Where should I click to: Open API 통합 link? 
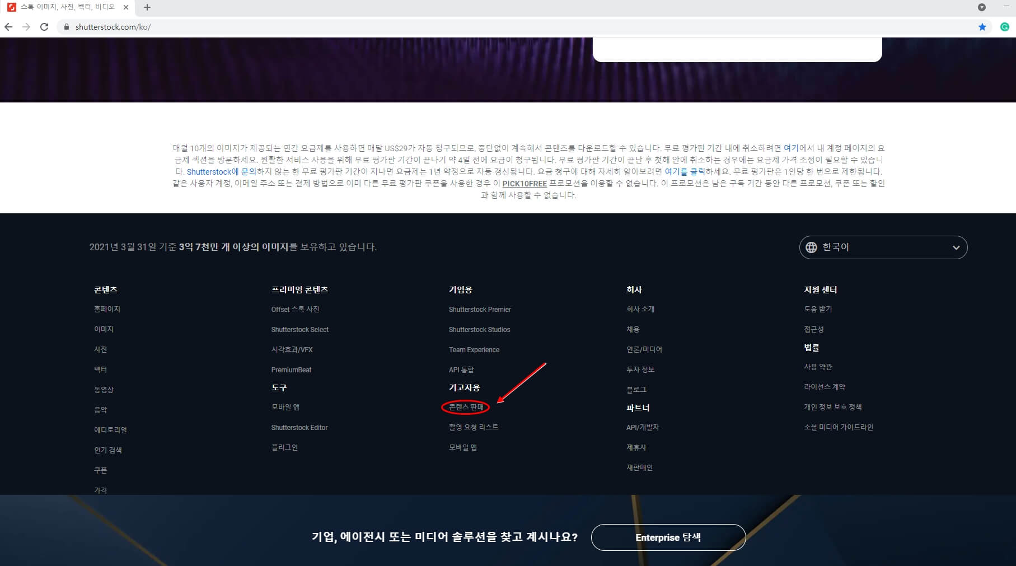click(x=461, y=369)
